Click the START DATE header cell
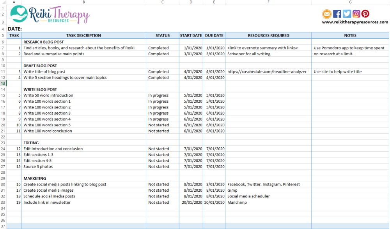Image resolution: width=390 pixels, height=229 pixels. tap(191, 35)
